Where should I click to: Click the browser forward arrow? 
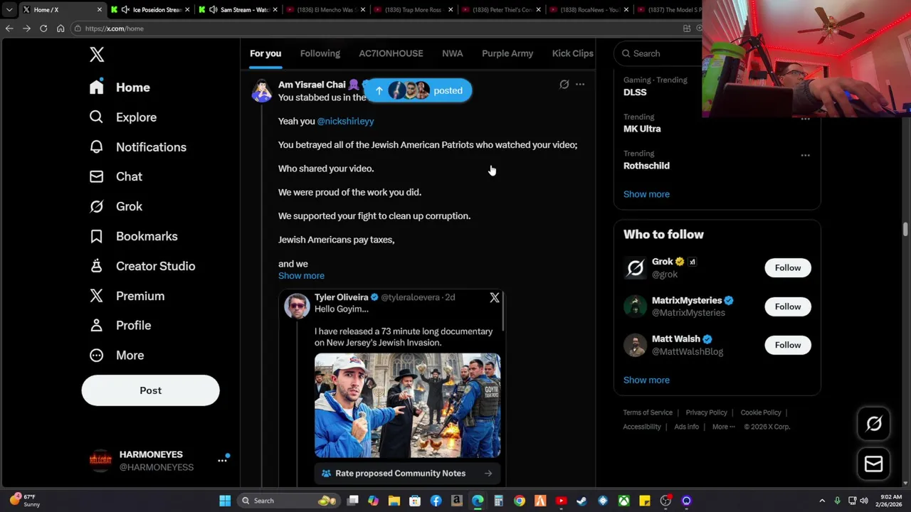pos(26,28)
